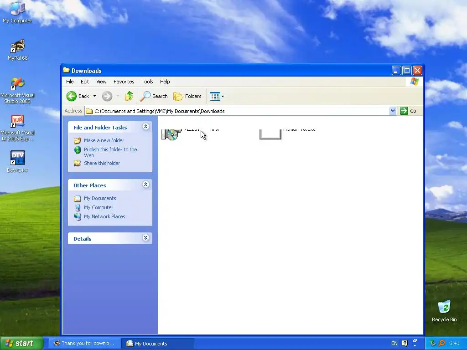Select the Recycle Bin icon

click(x=444, y=311)
